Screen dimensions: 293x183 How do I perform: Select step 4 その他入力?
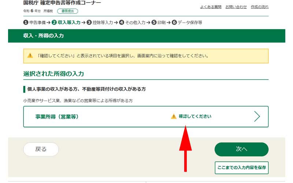click(132, 22)
